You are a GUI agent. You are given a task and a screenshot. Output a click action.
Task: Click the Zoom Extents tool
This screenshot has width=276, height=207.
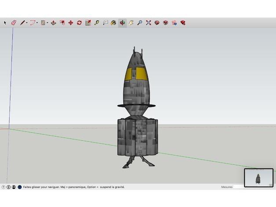click(x=149, y=23)
